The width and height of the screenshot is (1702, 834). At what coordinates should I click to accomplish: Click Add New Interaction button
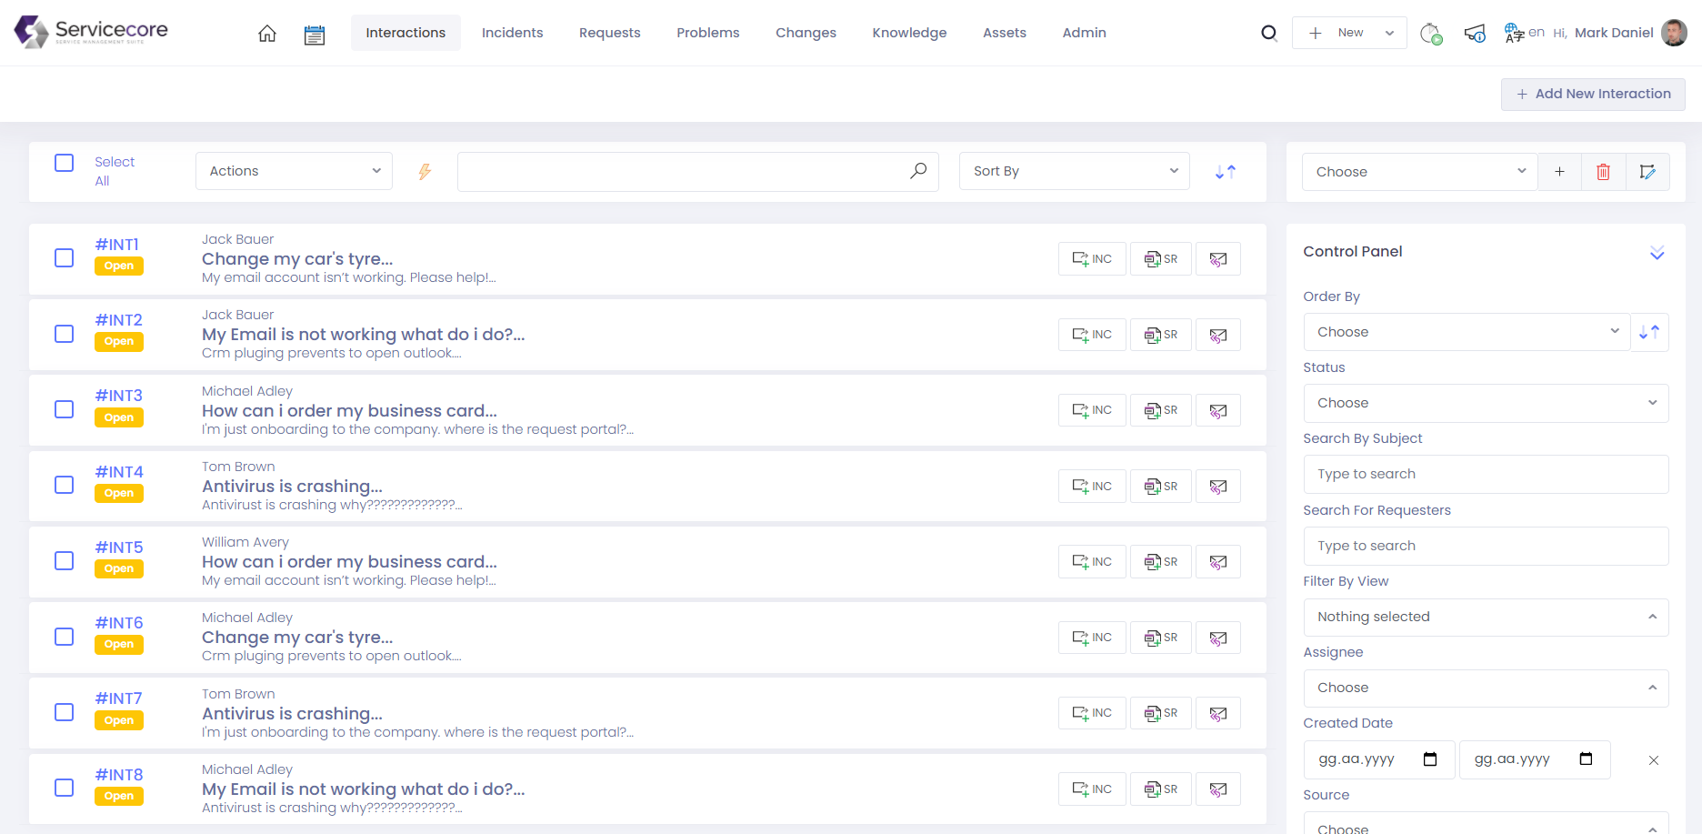[1593, 94]
